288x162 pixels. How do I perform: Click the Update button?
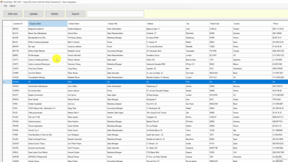(x=34, y=14)
